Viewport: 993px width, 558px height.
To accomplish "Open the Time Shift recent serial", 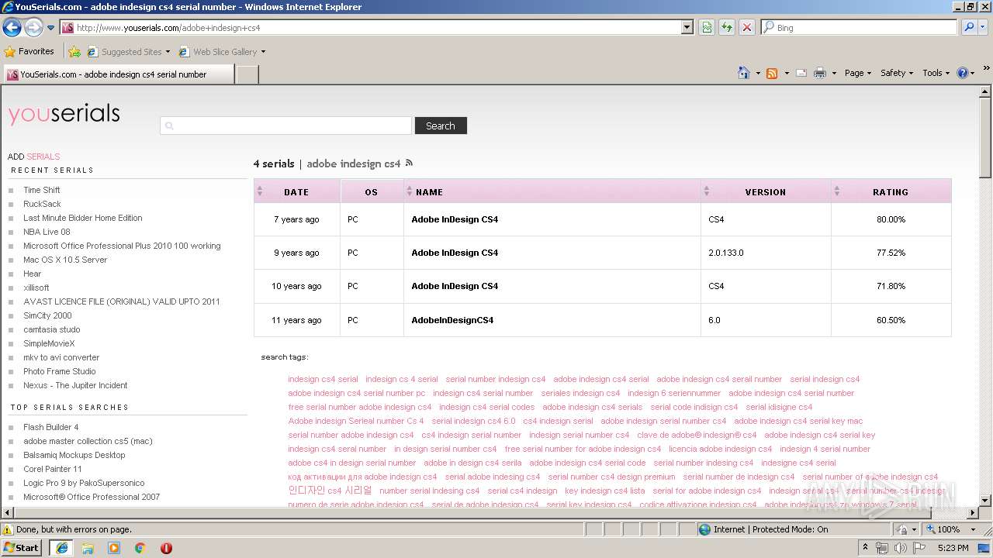I will 42,190.
